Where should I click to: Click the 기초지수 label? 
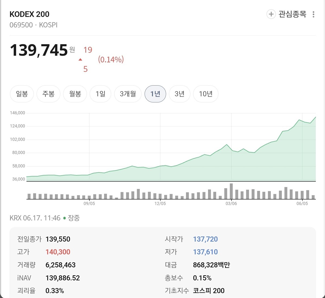pyautogui.click(x=177, y=291)
